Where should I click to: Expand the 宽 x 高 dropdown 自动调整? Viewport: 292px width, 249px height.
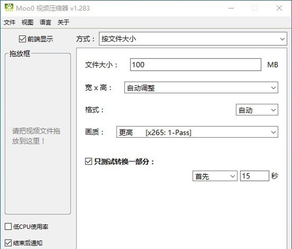click(x=201, y=88)
